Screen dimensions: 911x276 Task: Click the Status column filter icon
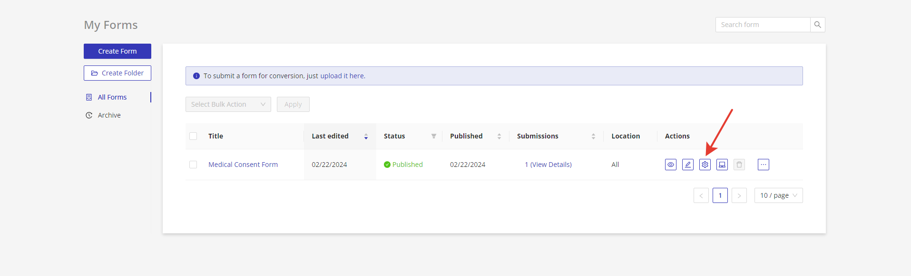pos(433,136)
